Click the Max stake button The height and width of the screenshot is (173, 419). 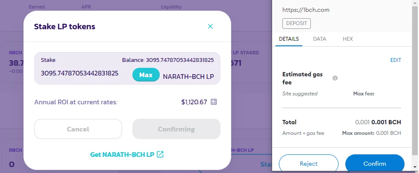[x=146, y=75]
